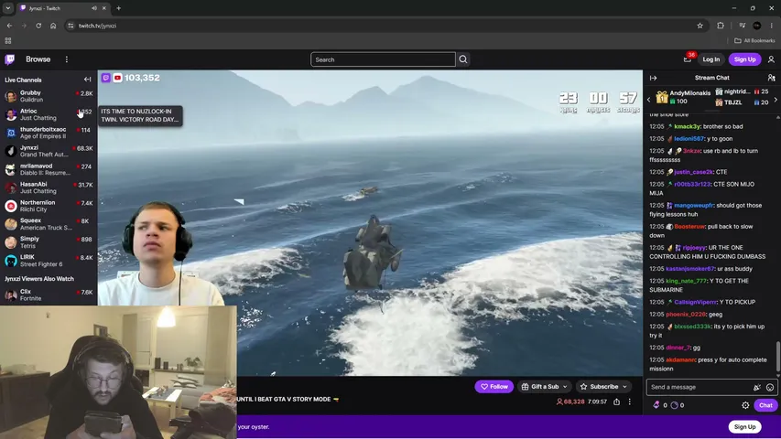Click top gifter AndyMilonakis
This screenshot has height=439, width=781.
[689, 93]
